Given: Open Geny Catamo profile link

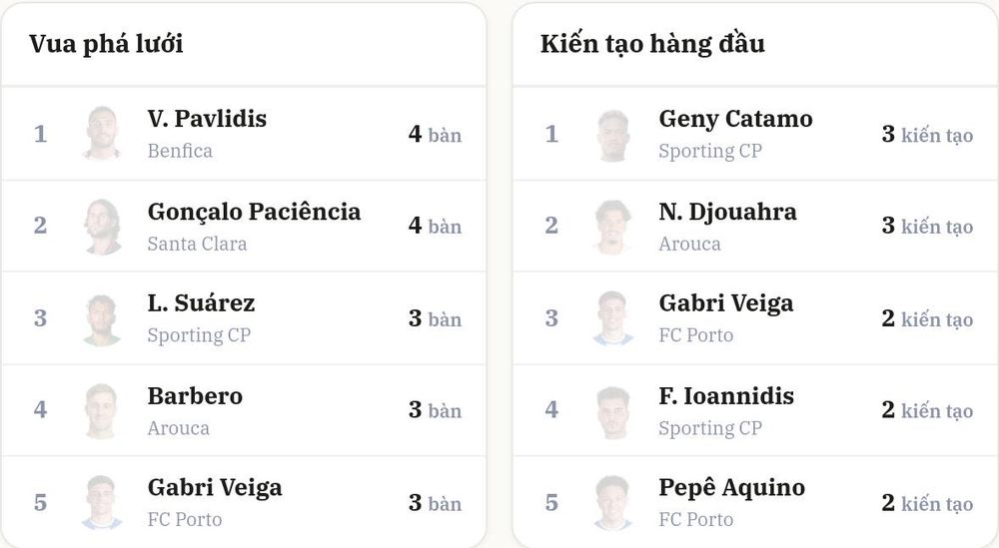Looking at the screenshot, I should point(736,119).
